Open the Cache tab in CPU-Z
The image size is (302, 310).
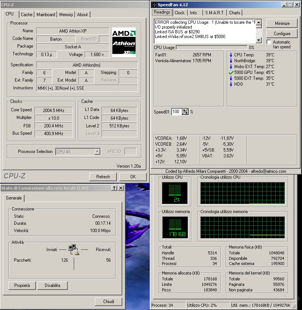(26, 15)
